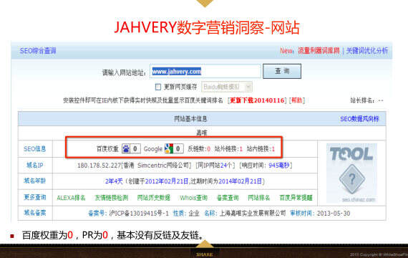Viewport: 408px width, 258px height.
Task: Select the ALEXA排名 query link
Action: tap(71, 198)
